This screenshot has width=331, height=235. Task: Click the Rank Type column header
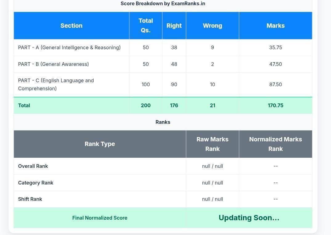tap(100, 144)
